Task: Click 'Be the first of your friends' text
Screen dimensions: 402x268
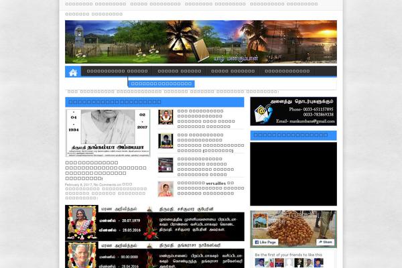Action: point(288,255)
